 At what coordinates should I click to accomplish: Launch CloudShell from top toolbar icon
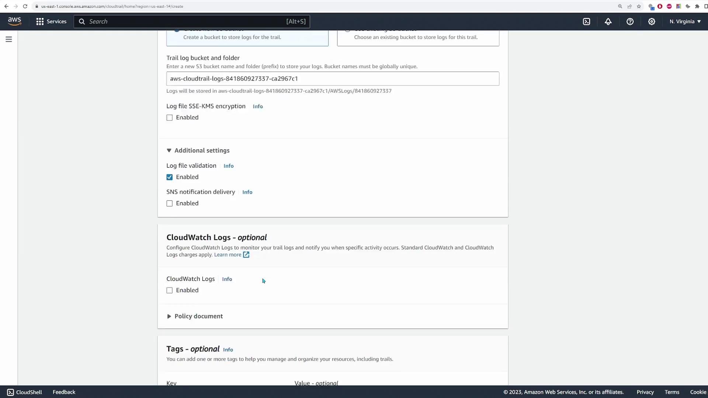[586, 21]
